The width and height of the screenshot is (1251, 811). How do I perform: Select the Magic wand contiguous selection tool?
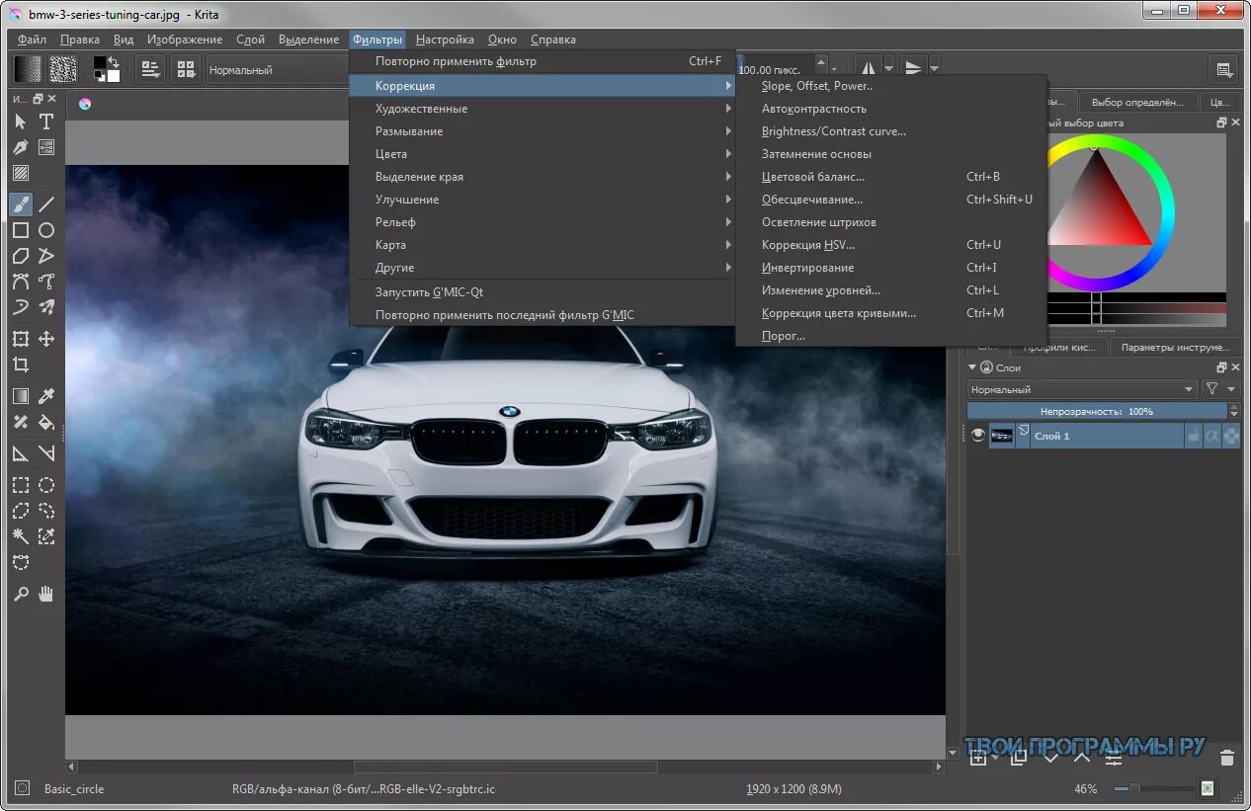coord(20,536)
